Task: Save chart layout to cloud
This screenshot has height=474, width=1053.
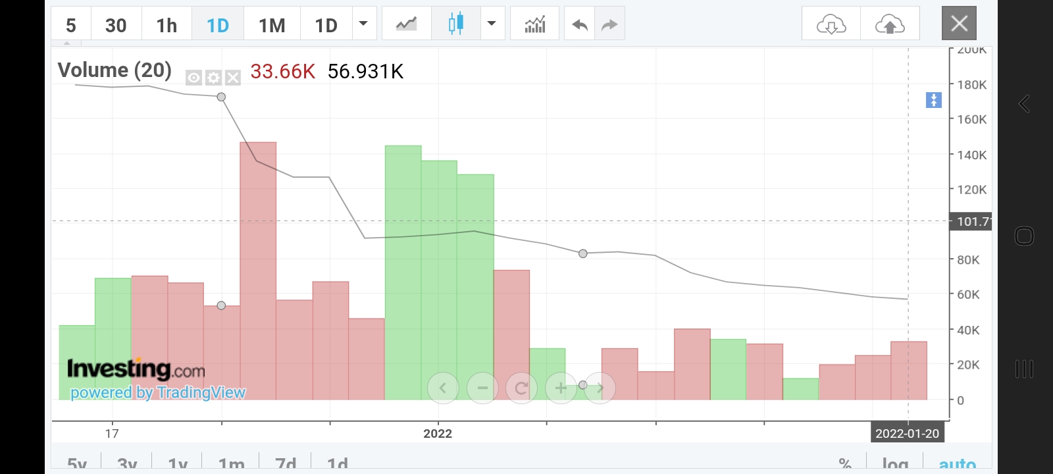Action: [889, 25]
